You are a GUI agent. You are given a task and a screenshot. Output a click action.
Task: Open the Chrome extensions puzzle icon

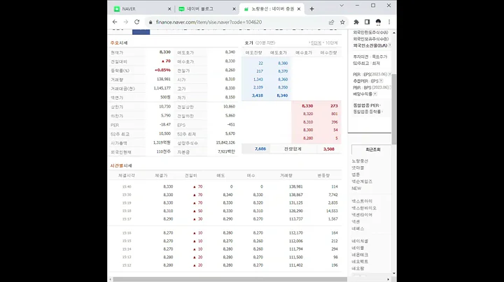[x=356, y=22]
